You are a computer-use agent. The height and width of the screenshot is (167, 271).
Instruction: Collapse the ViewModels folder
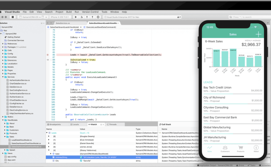click(x=3, y=120)
